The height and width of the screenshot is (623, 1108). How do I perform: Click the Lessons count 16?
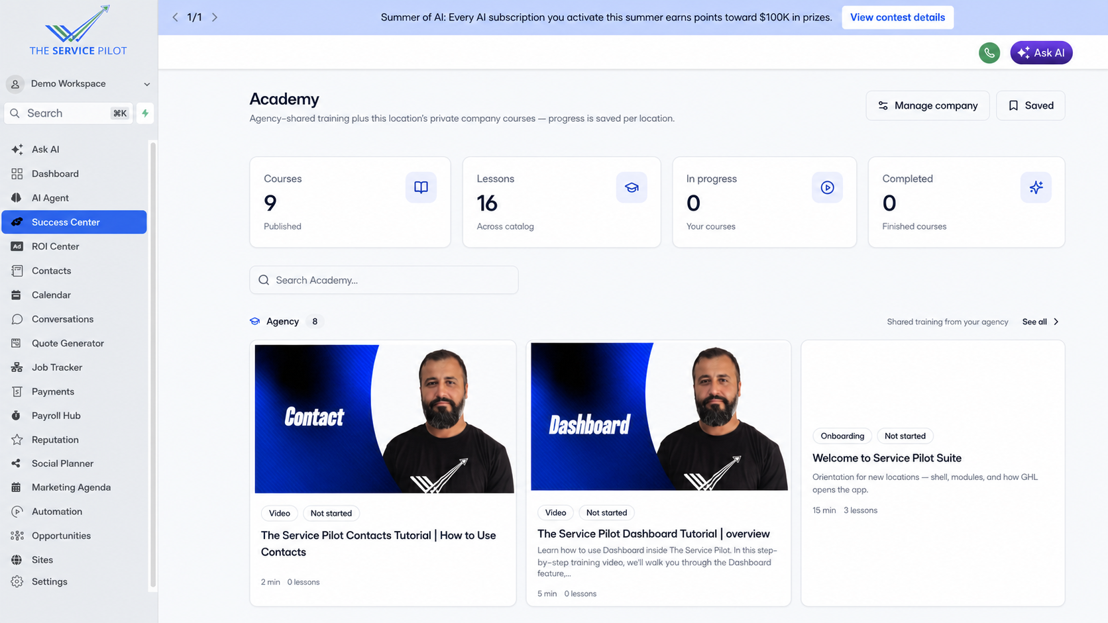[487, 203]
